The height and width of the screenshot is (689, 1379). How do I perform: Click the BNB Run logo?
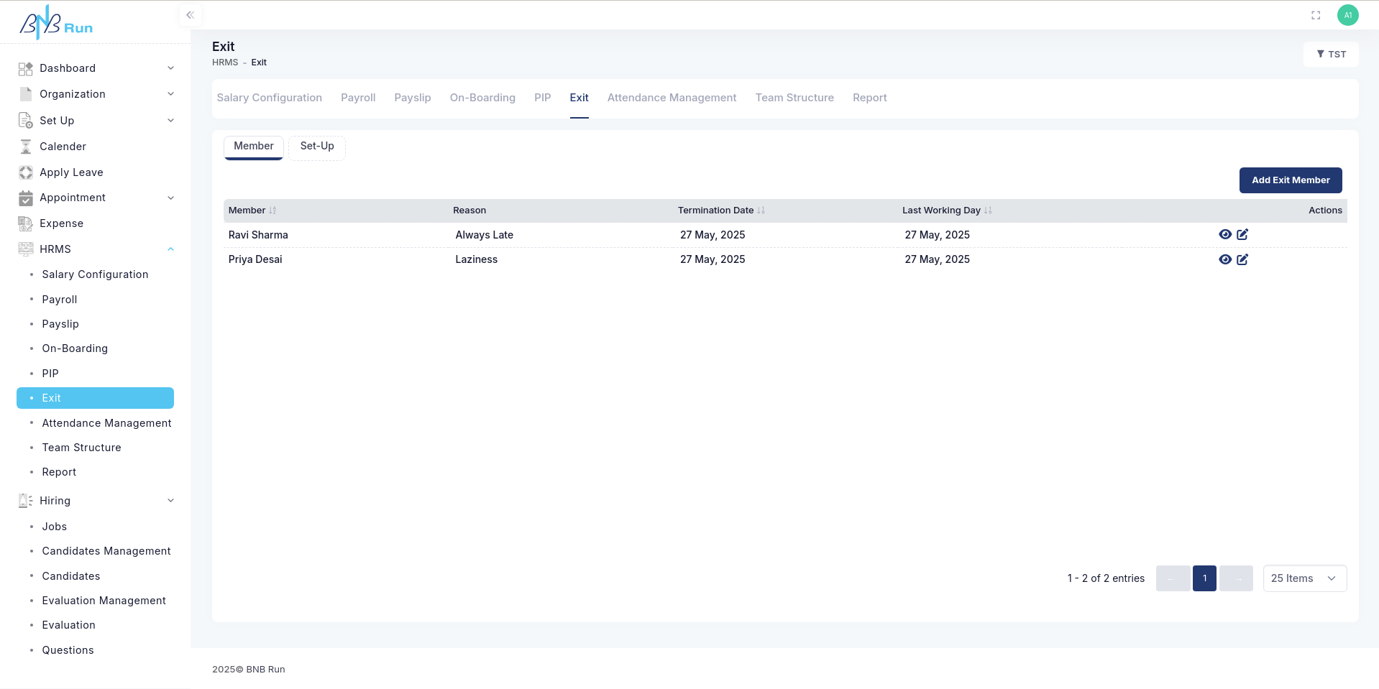(56, 23)
